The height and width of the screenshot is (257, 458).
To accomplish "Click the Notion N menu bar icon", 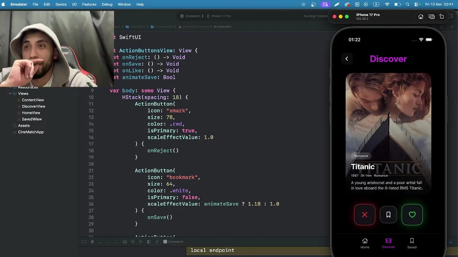I will click(357, 4).
